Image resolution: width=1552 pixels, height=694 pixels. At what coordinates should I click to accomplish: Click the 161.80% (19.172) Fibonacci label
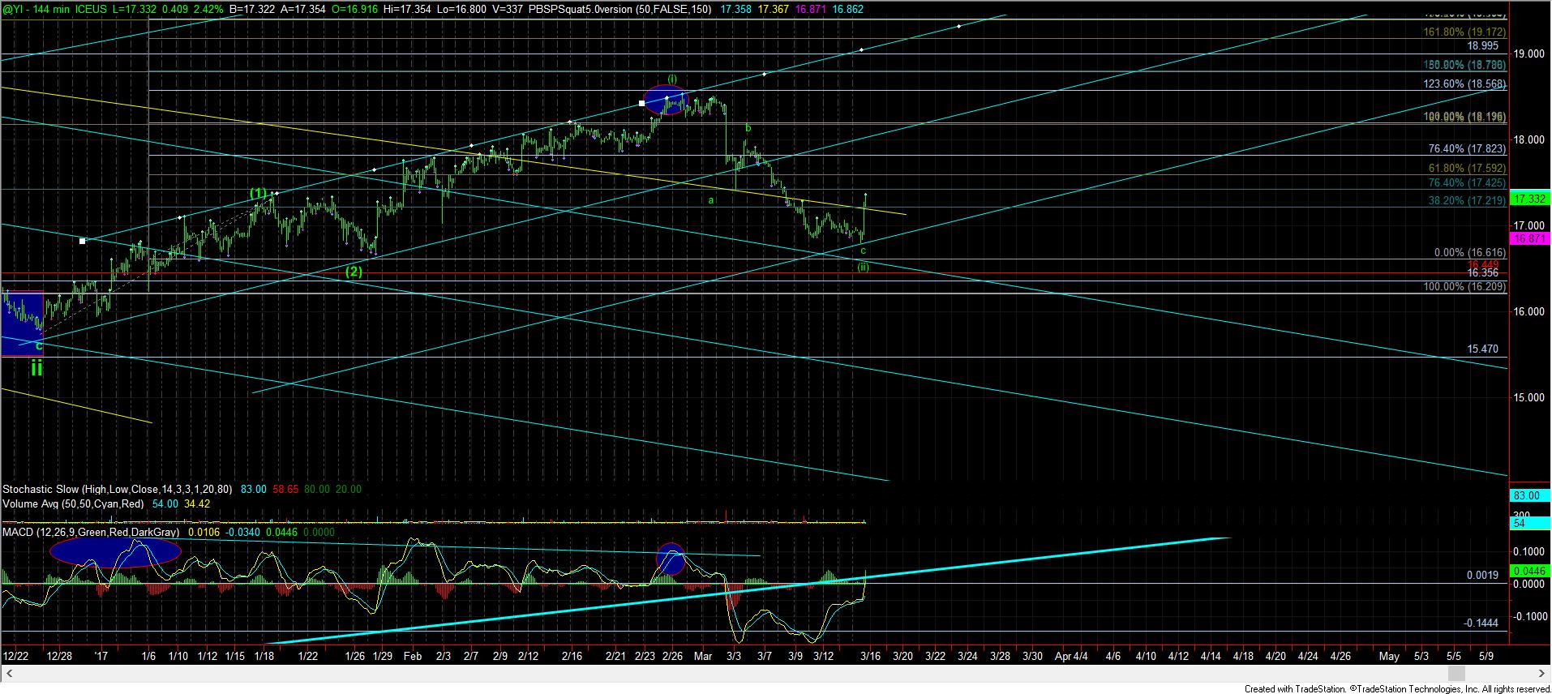point(1464,32)
